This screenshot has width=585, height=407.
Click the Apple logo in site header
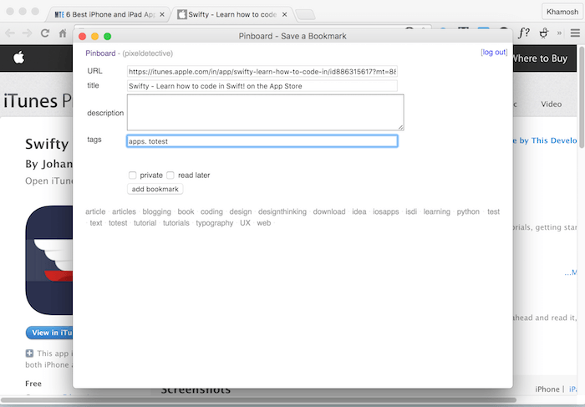point(18,58)
